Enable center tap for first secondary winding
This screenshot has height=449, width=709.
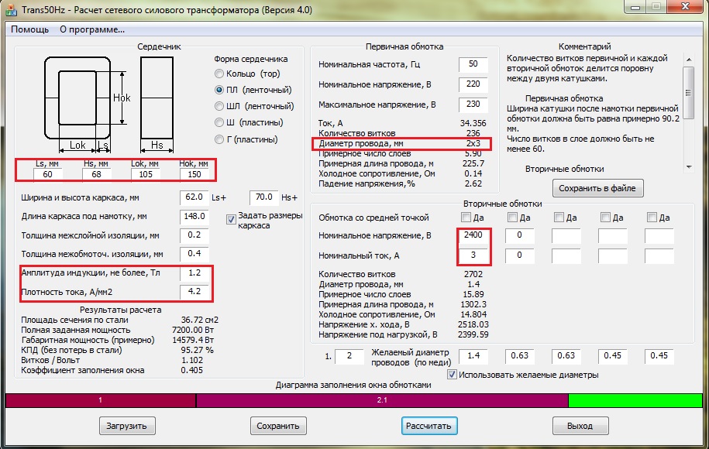pos(466,218)
